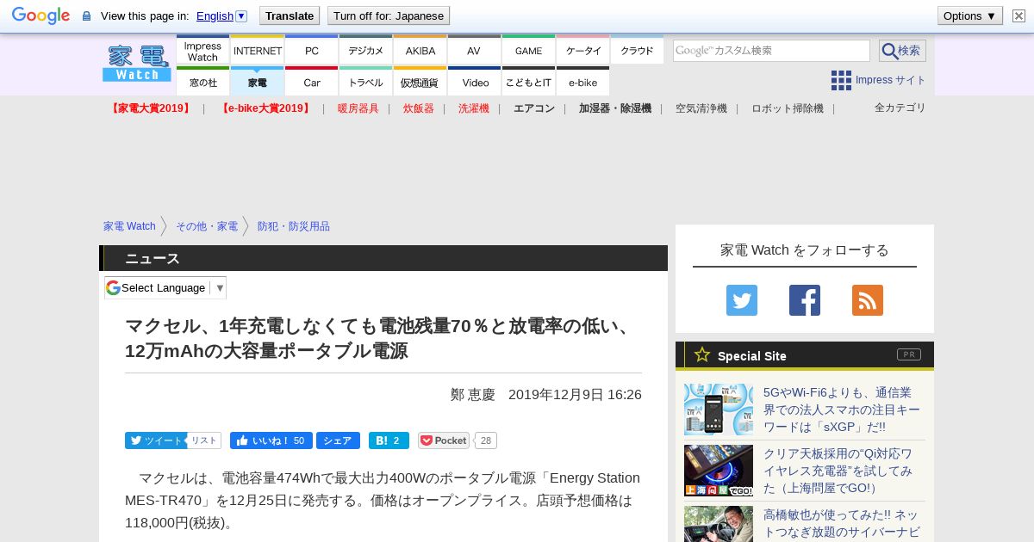The image size is (1034, 542).
Task: Go to 加湿器・除湿機 category
Action: (615, 108)
